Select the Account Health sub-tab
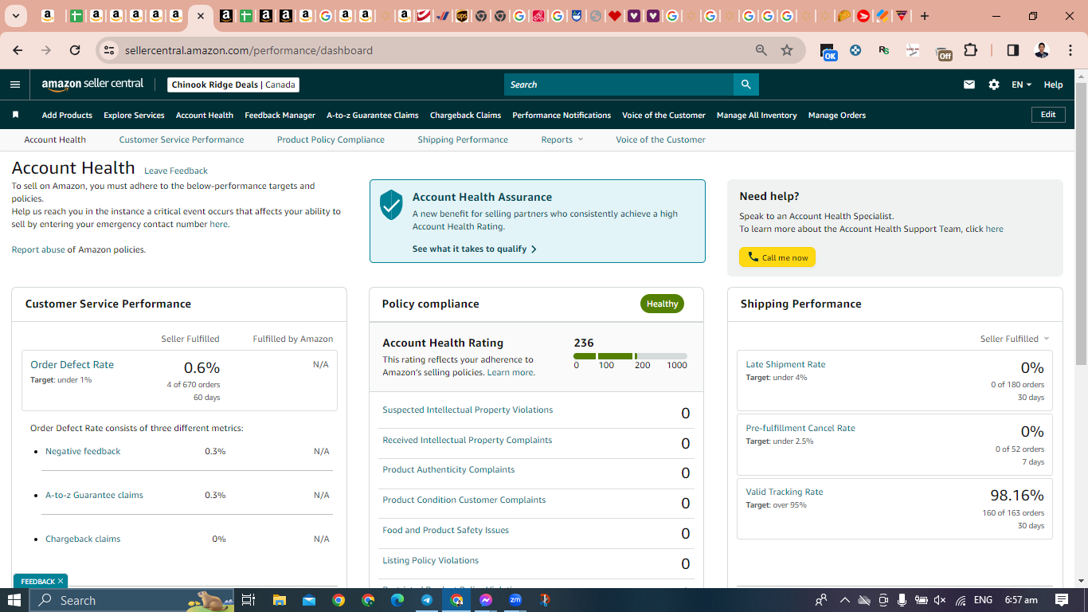Image resolution: width=1088 pixels, height=612 pixels. tap(55, 139)
